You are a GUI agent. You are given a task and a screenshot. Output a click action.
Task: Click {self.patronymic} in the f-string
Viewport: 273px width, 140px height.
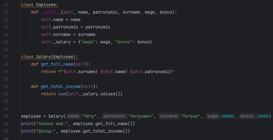tap(151, 72)
